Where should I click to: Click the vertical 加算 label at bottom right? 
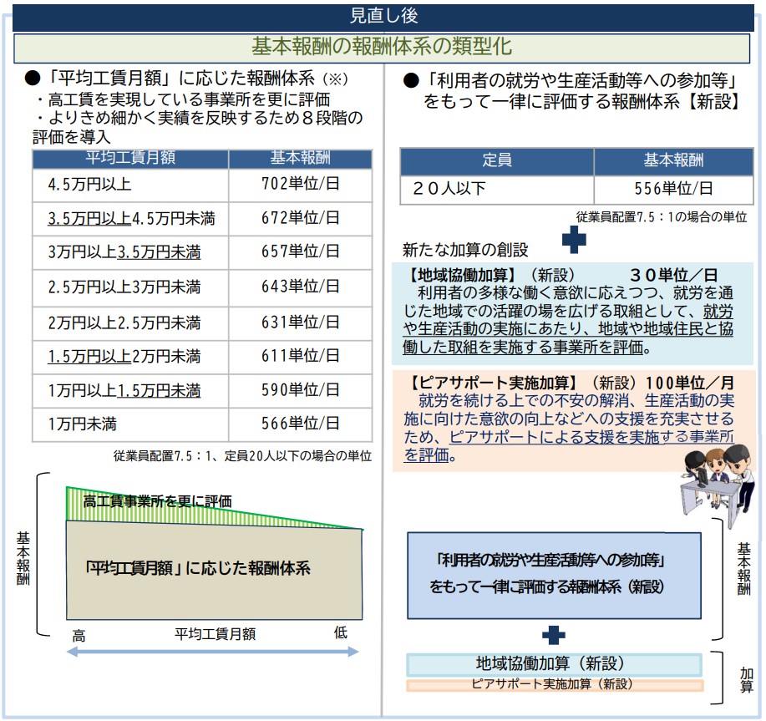[x=747, y=681]
